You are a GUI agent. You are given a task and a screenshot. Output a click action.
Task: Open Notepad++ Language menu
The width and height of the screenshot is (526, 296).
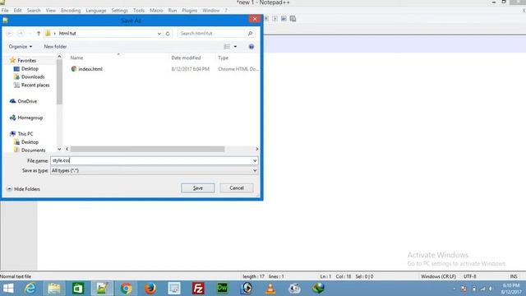point(96,11)
